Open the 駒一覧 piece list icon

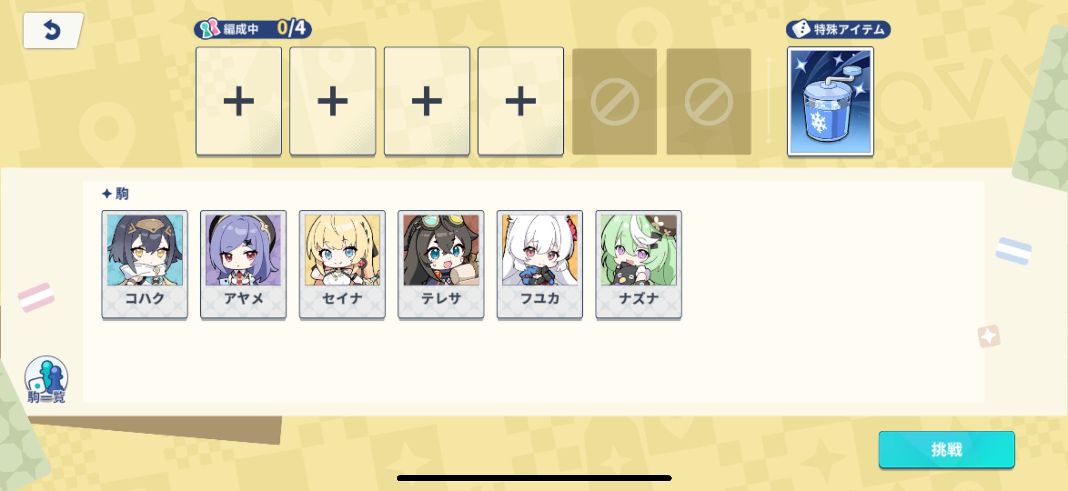point(46,379)
